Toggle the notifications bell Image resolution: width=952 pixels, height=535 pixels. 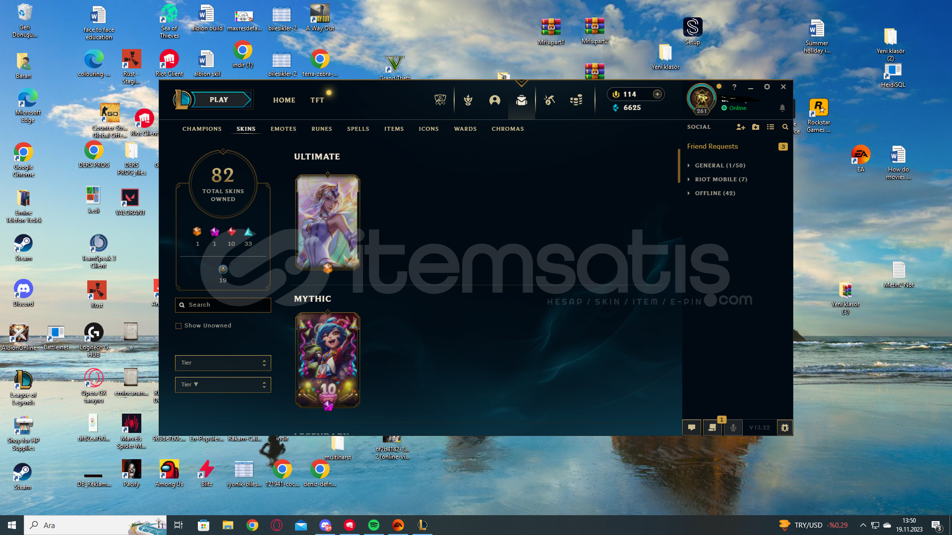782,108
